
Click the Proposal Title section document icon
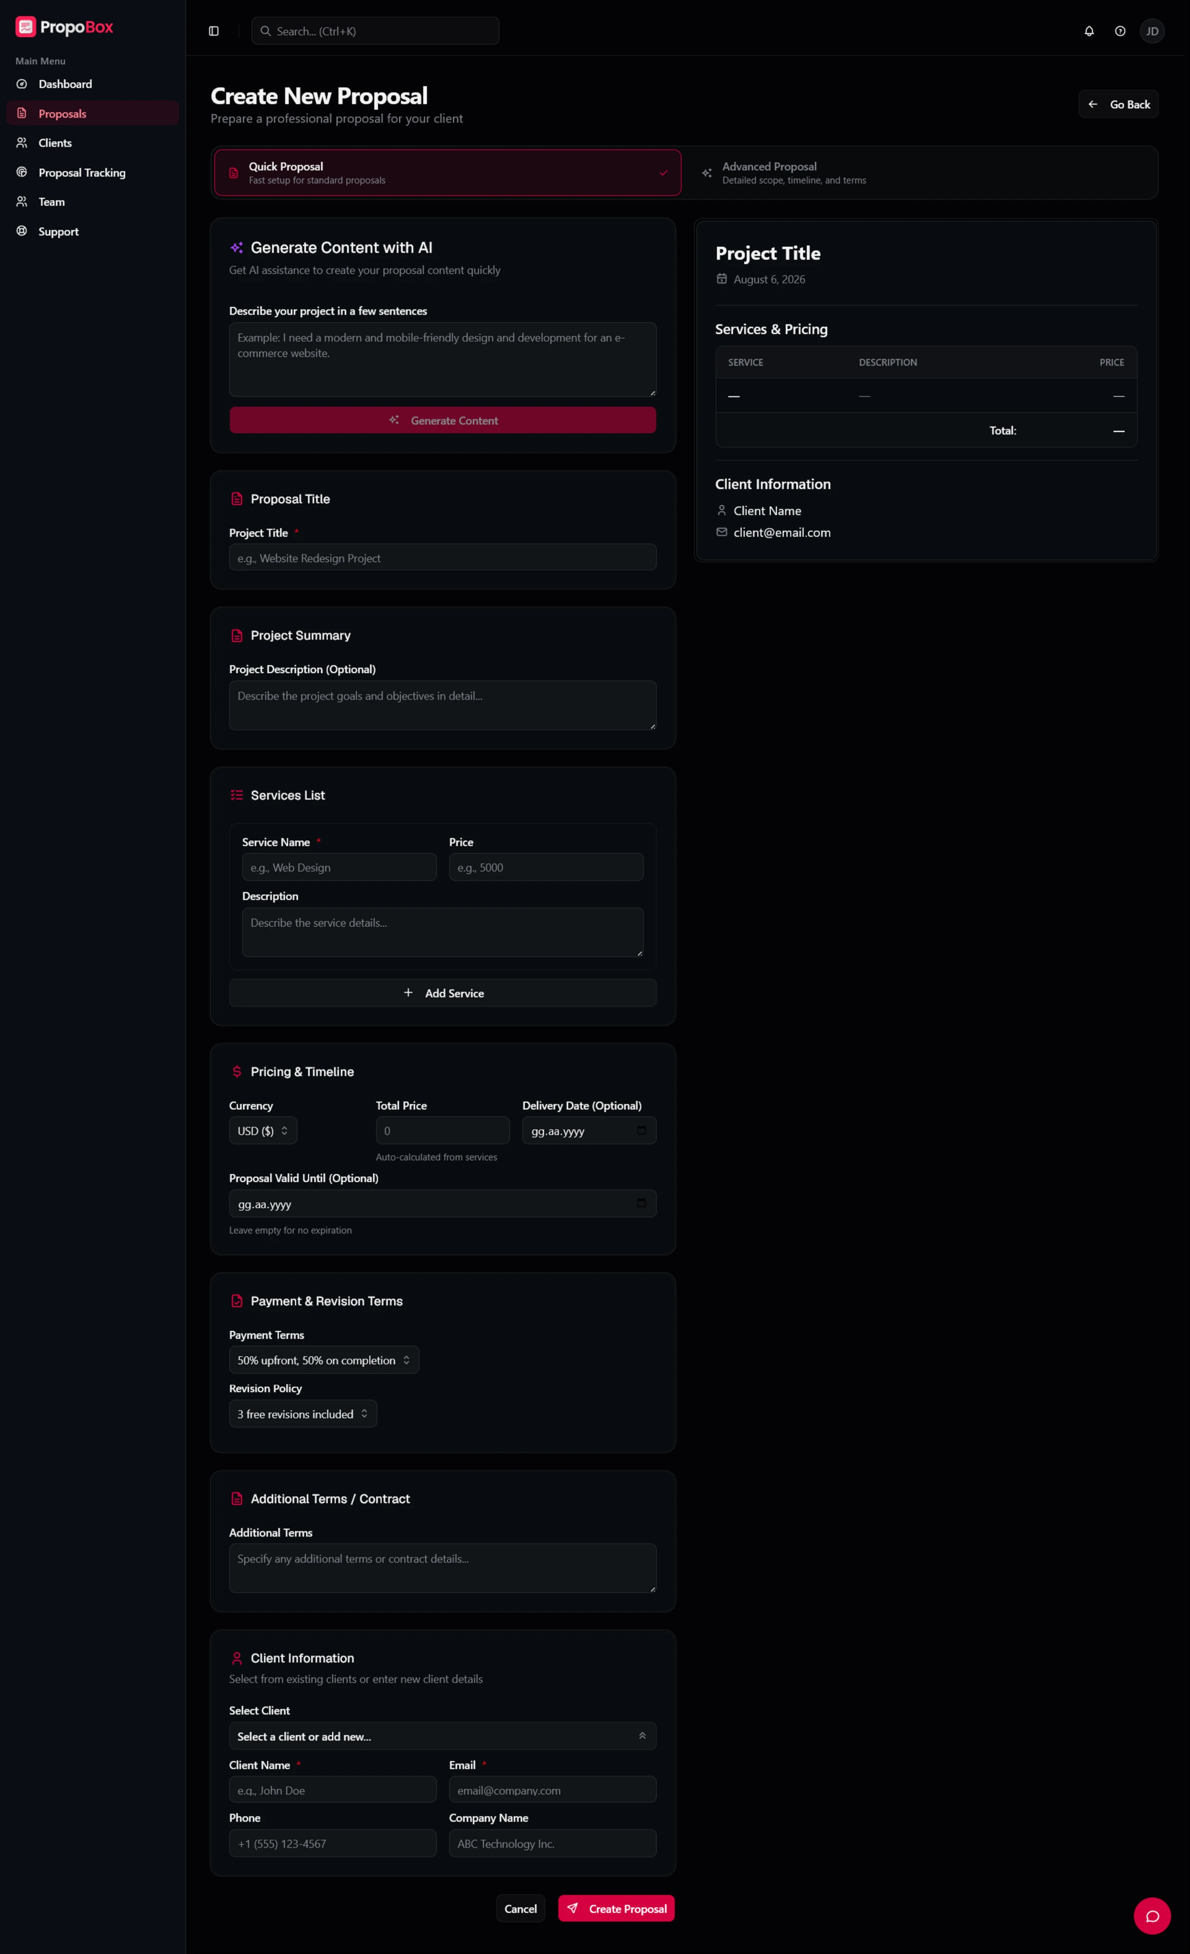point(236,499)
